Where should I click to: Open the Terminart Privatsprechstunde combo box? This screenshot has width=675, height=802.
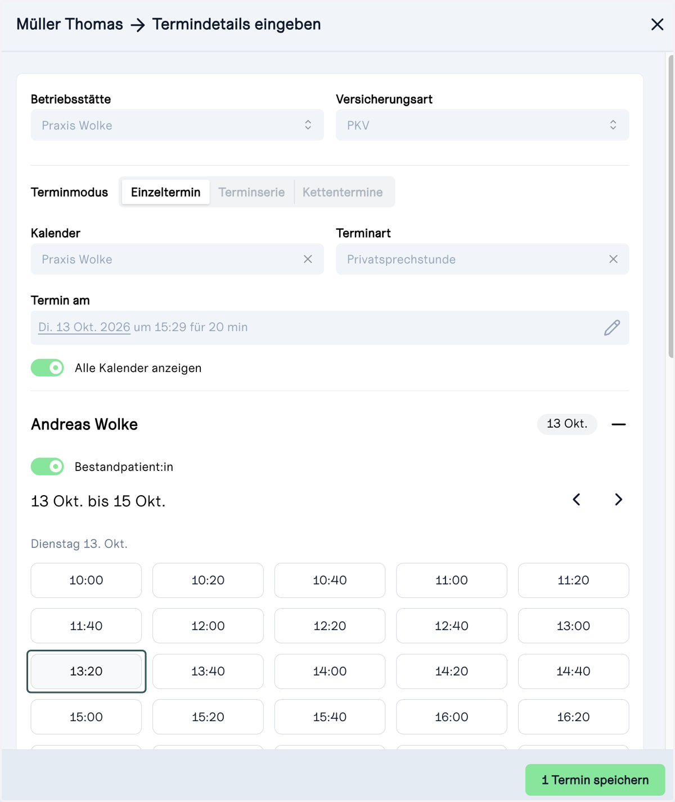pos(482,259)
